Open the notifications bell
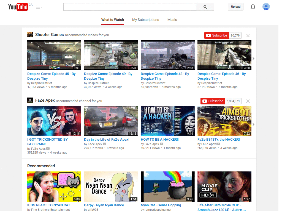The image size is (282, 211). (253, 7)
